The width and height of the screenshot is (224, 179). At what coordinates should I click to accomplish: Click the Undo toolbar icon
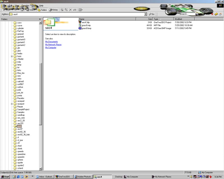74,10
